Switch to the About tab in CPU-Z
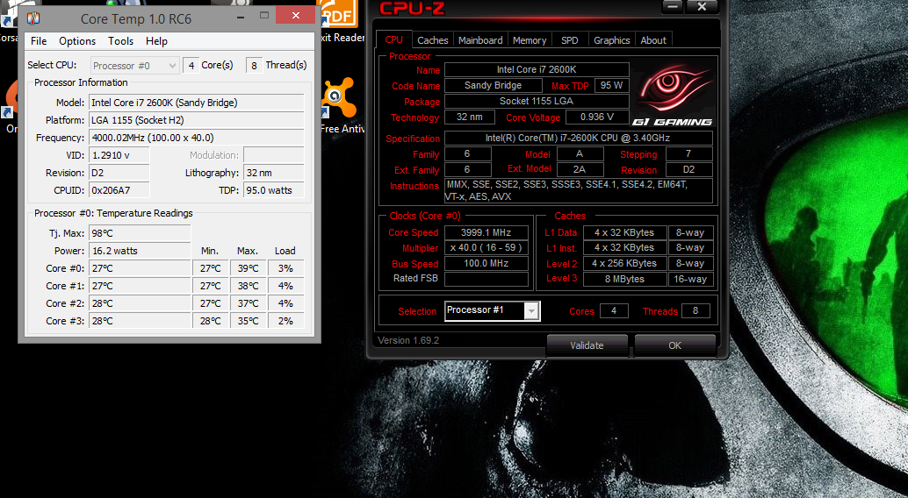Screen dimensions: 908x498 [653, 40]
